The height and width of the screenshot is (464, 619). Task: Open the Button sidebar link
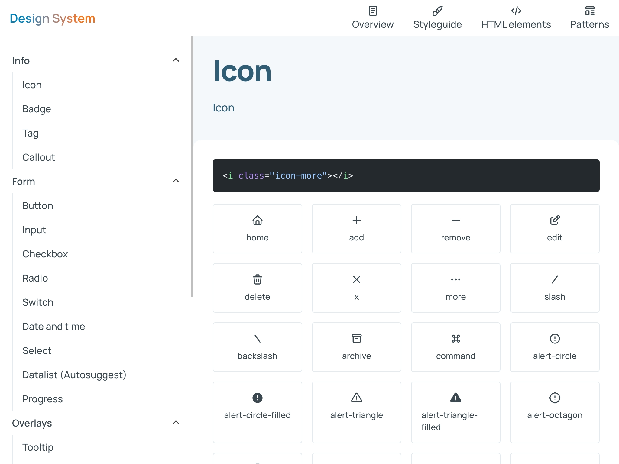[x=37, y=206]
